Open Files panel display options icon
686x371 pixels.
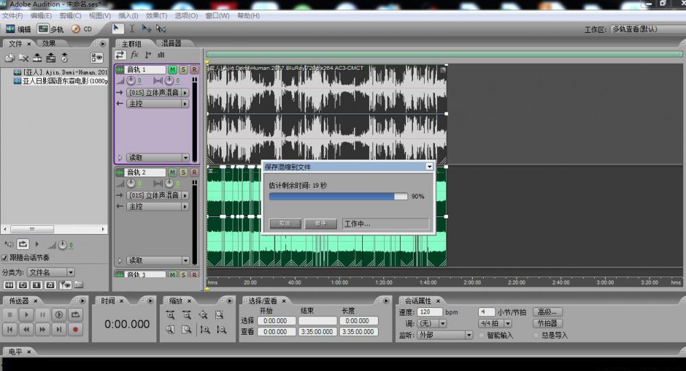[97, 57]
